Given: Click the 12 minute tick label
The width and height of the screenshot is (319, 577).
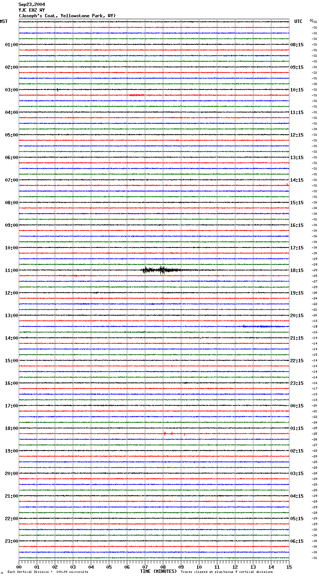Looking at the screenshot, I should [x=235, y=567].
